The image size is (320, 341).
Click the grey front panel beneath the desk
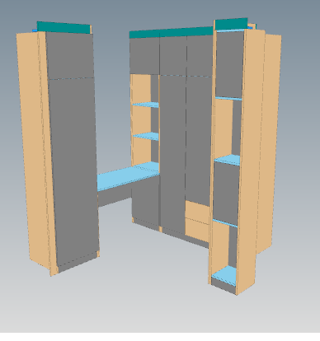click(x=114, y=198)
